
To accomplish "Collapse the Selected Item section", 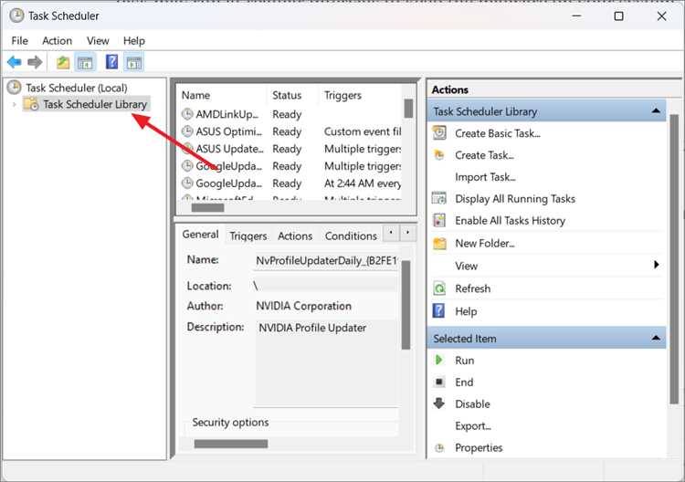I will click(656, 338).
